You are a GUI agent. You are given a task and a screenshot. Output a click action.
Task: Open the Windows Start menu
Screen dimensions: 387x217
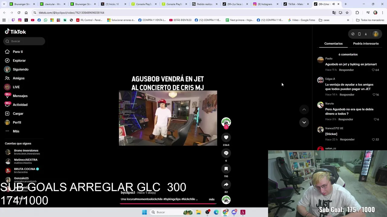coord(145,212)
